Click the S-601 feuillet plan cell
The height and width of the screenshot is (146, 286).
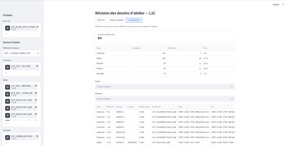coord(144,142)
